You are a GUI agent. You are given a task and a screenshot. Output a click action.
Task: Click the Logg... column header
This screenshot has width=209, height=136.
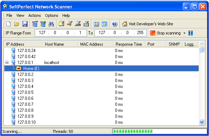tap(190, 44)
